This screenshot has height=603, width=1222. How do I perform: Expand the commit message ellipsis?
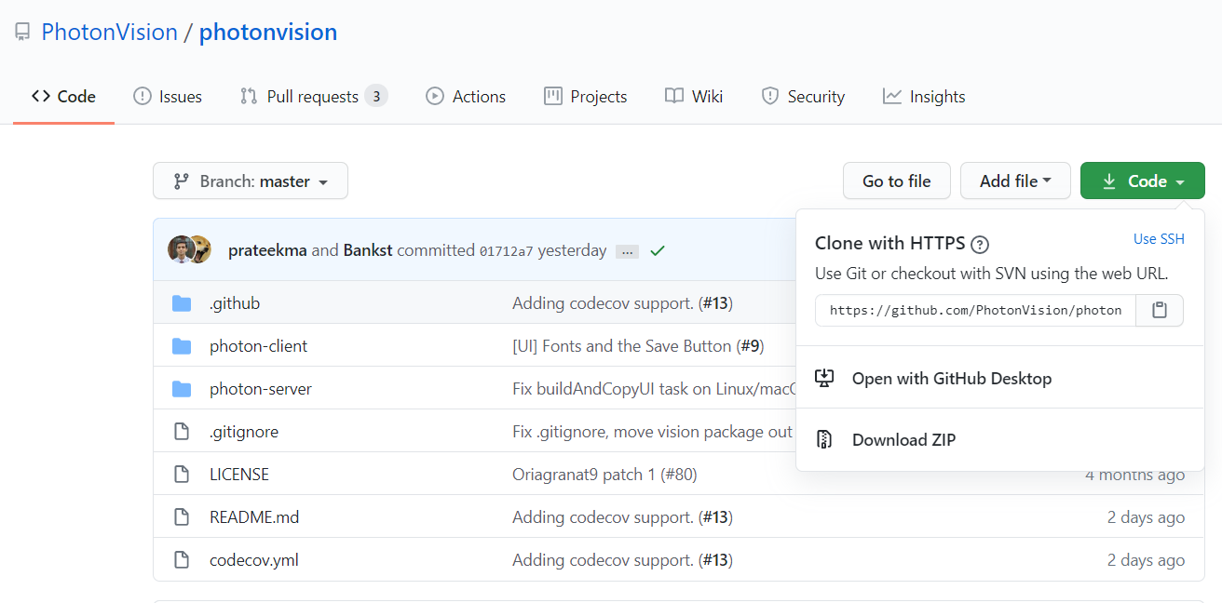click(x=627, y=251)
